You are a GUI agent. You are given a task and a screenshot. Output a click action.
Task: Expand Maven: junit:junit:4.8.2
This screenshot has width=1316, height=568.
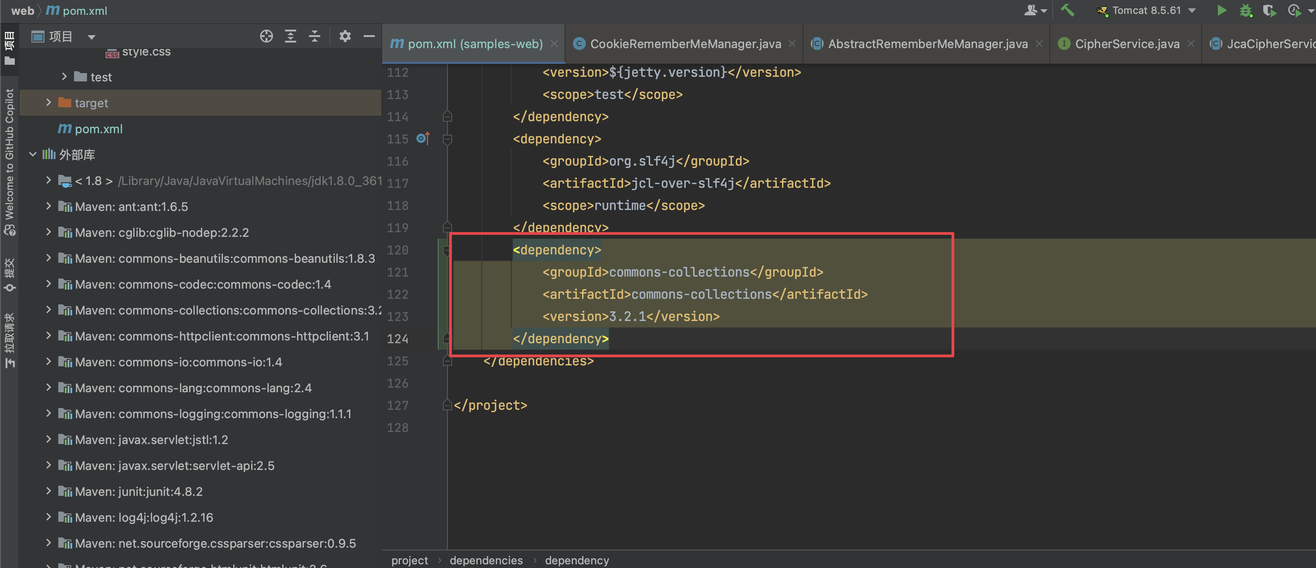tap(49, 491)
